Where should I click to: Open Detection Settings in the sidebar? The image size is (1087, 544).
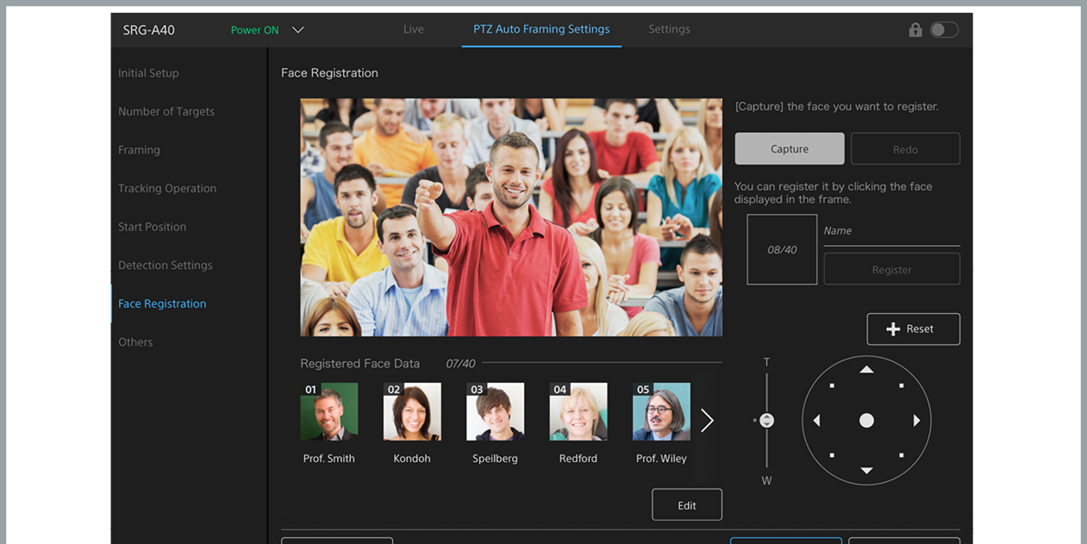point(166,266)
